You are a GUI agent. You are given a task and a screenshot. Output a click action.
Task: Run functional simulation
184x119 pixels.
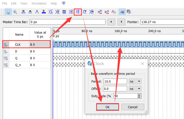point(100,12)
